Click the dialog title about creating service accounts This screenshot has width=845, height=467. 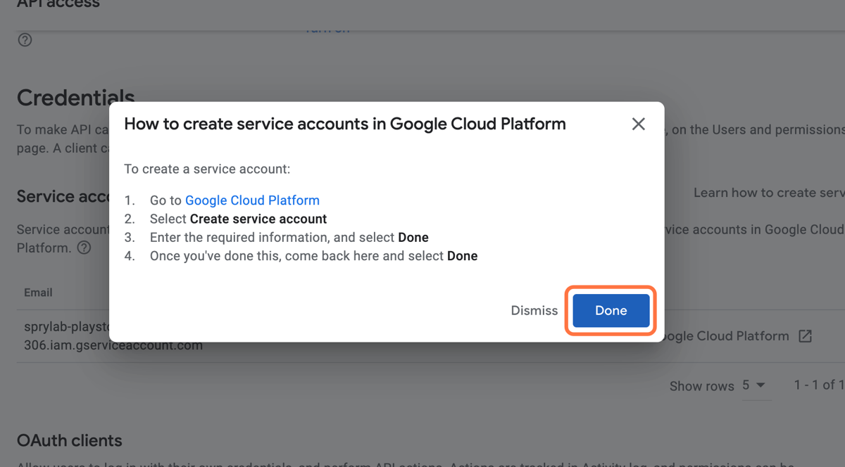(345, 124)
